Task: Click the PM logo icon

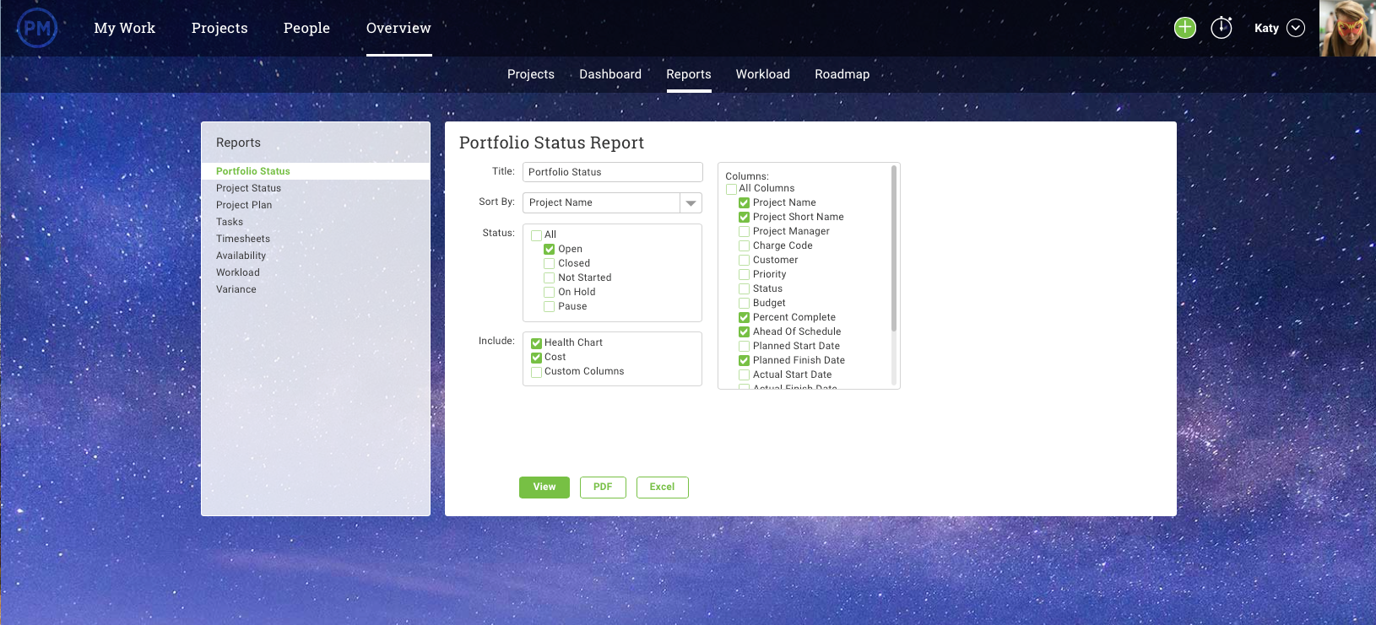Action: [37, 29]
